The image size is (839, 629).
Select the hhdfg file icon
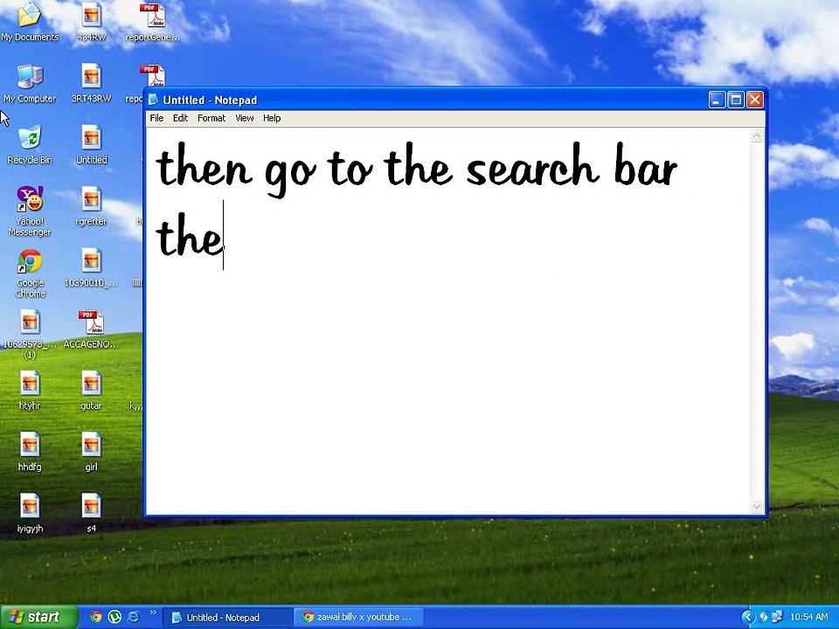pos(30,452)
